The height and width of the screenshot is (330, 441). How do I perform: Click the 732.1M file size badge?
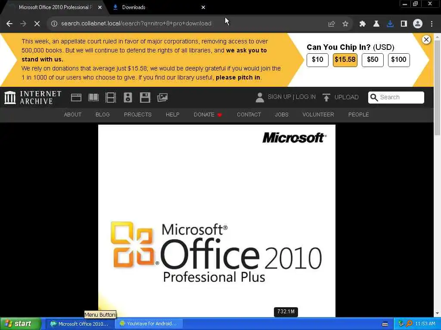click(x=286, y=312)
